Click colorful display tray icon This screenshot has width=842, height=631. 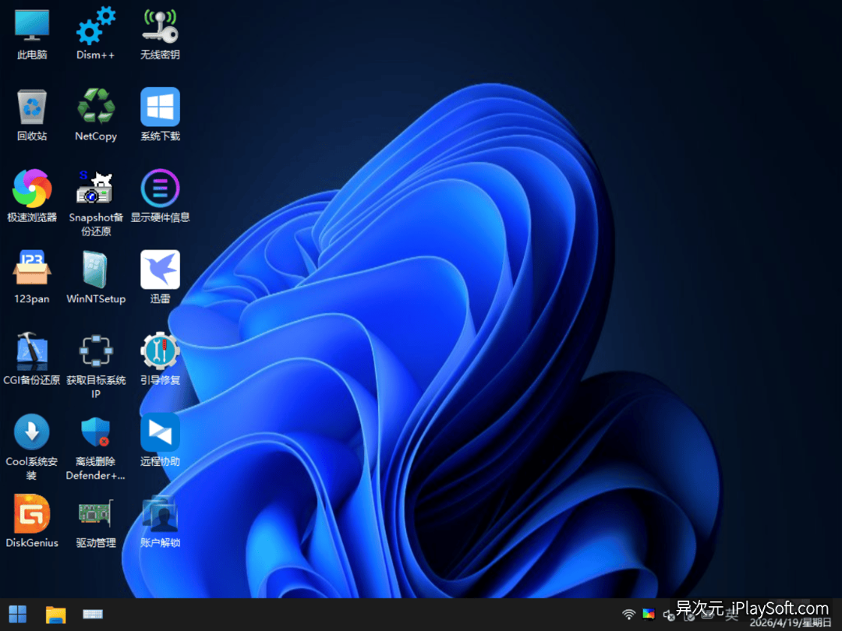tap(649, 615)
